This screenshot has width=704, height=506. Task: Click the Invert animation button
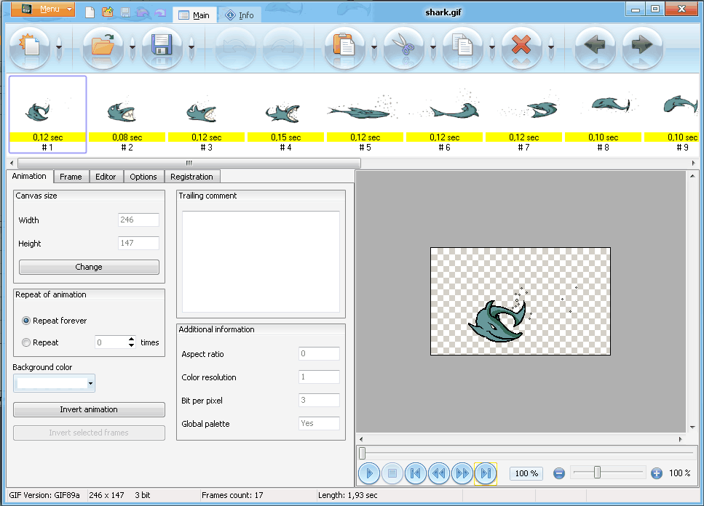click(x=89, y=409)
